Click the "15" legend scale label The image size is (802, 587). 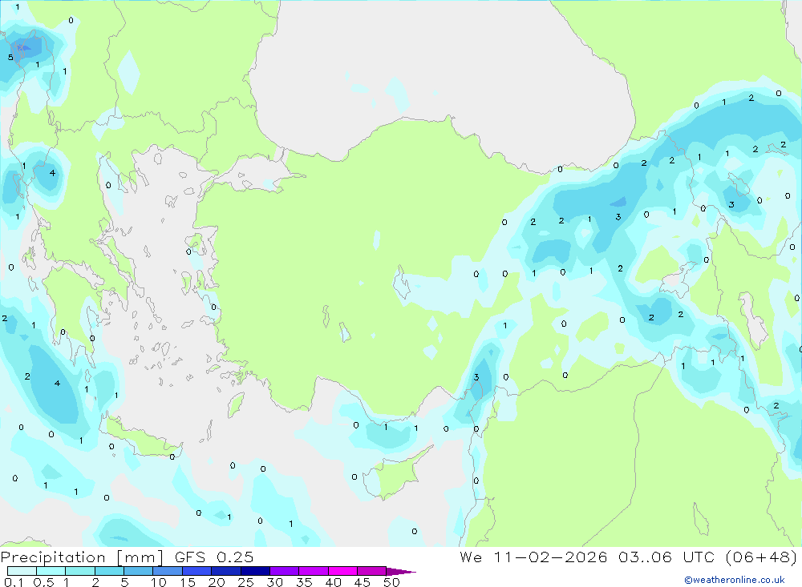tap(188, 582)
